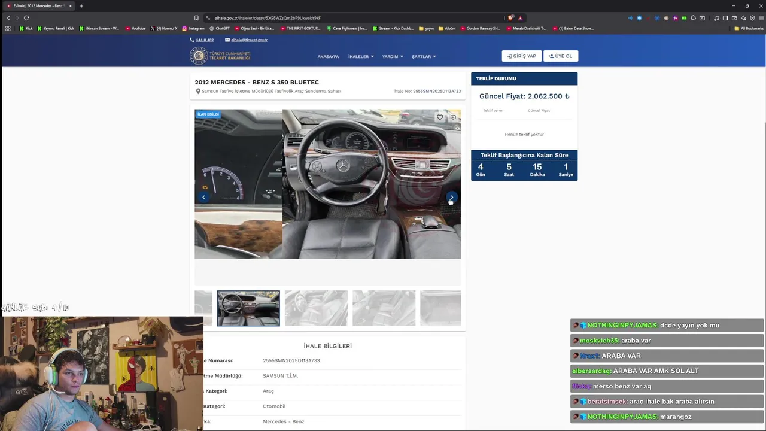Click the location pin icon under the title

coord(198,92)
